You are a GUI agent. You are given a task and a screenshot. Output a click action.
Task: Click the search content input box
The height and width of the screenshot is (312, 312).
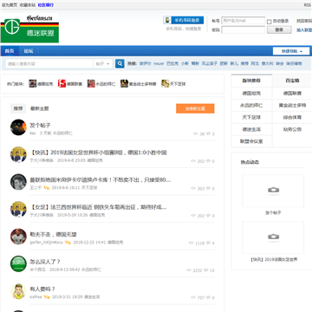click(x=49, y=63)
